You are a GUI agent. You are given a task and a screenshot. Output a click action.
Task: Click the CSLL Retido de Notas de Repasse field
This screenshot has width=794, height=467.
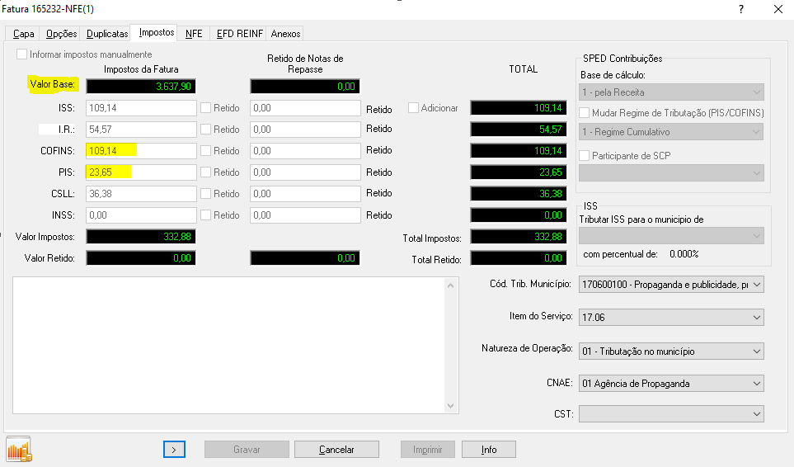[305, 194]
